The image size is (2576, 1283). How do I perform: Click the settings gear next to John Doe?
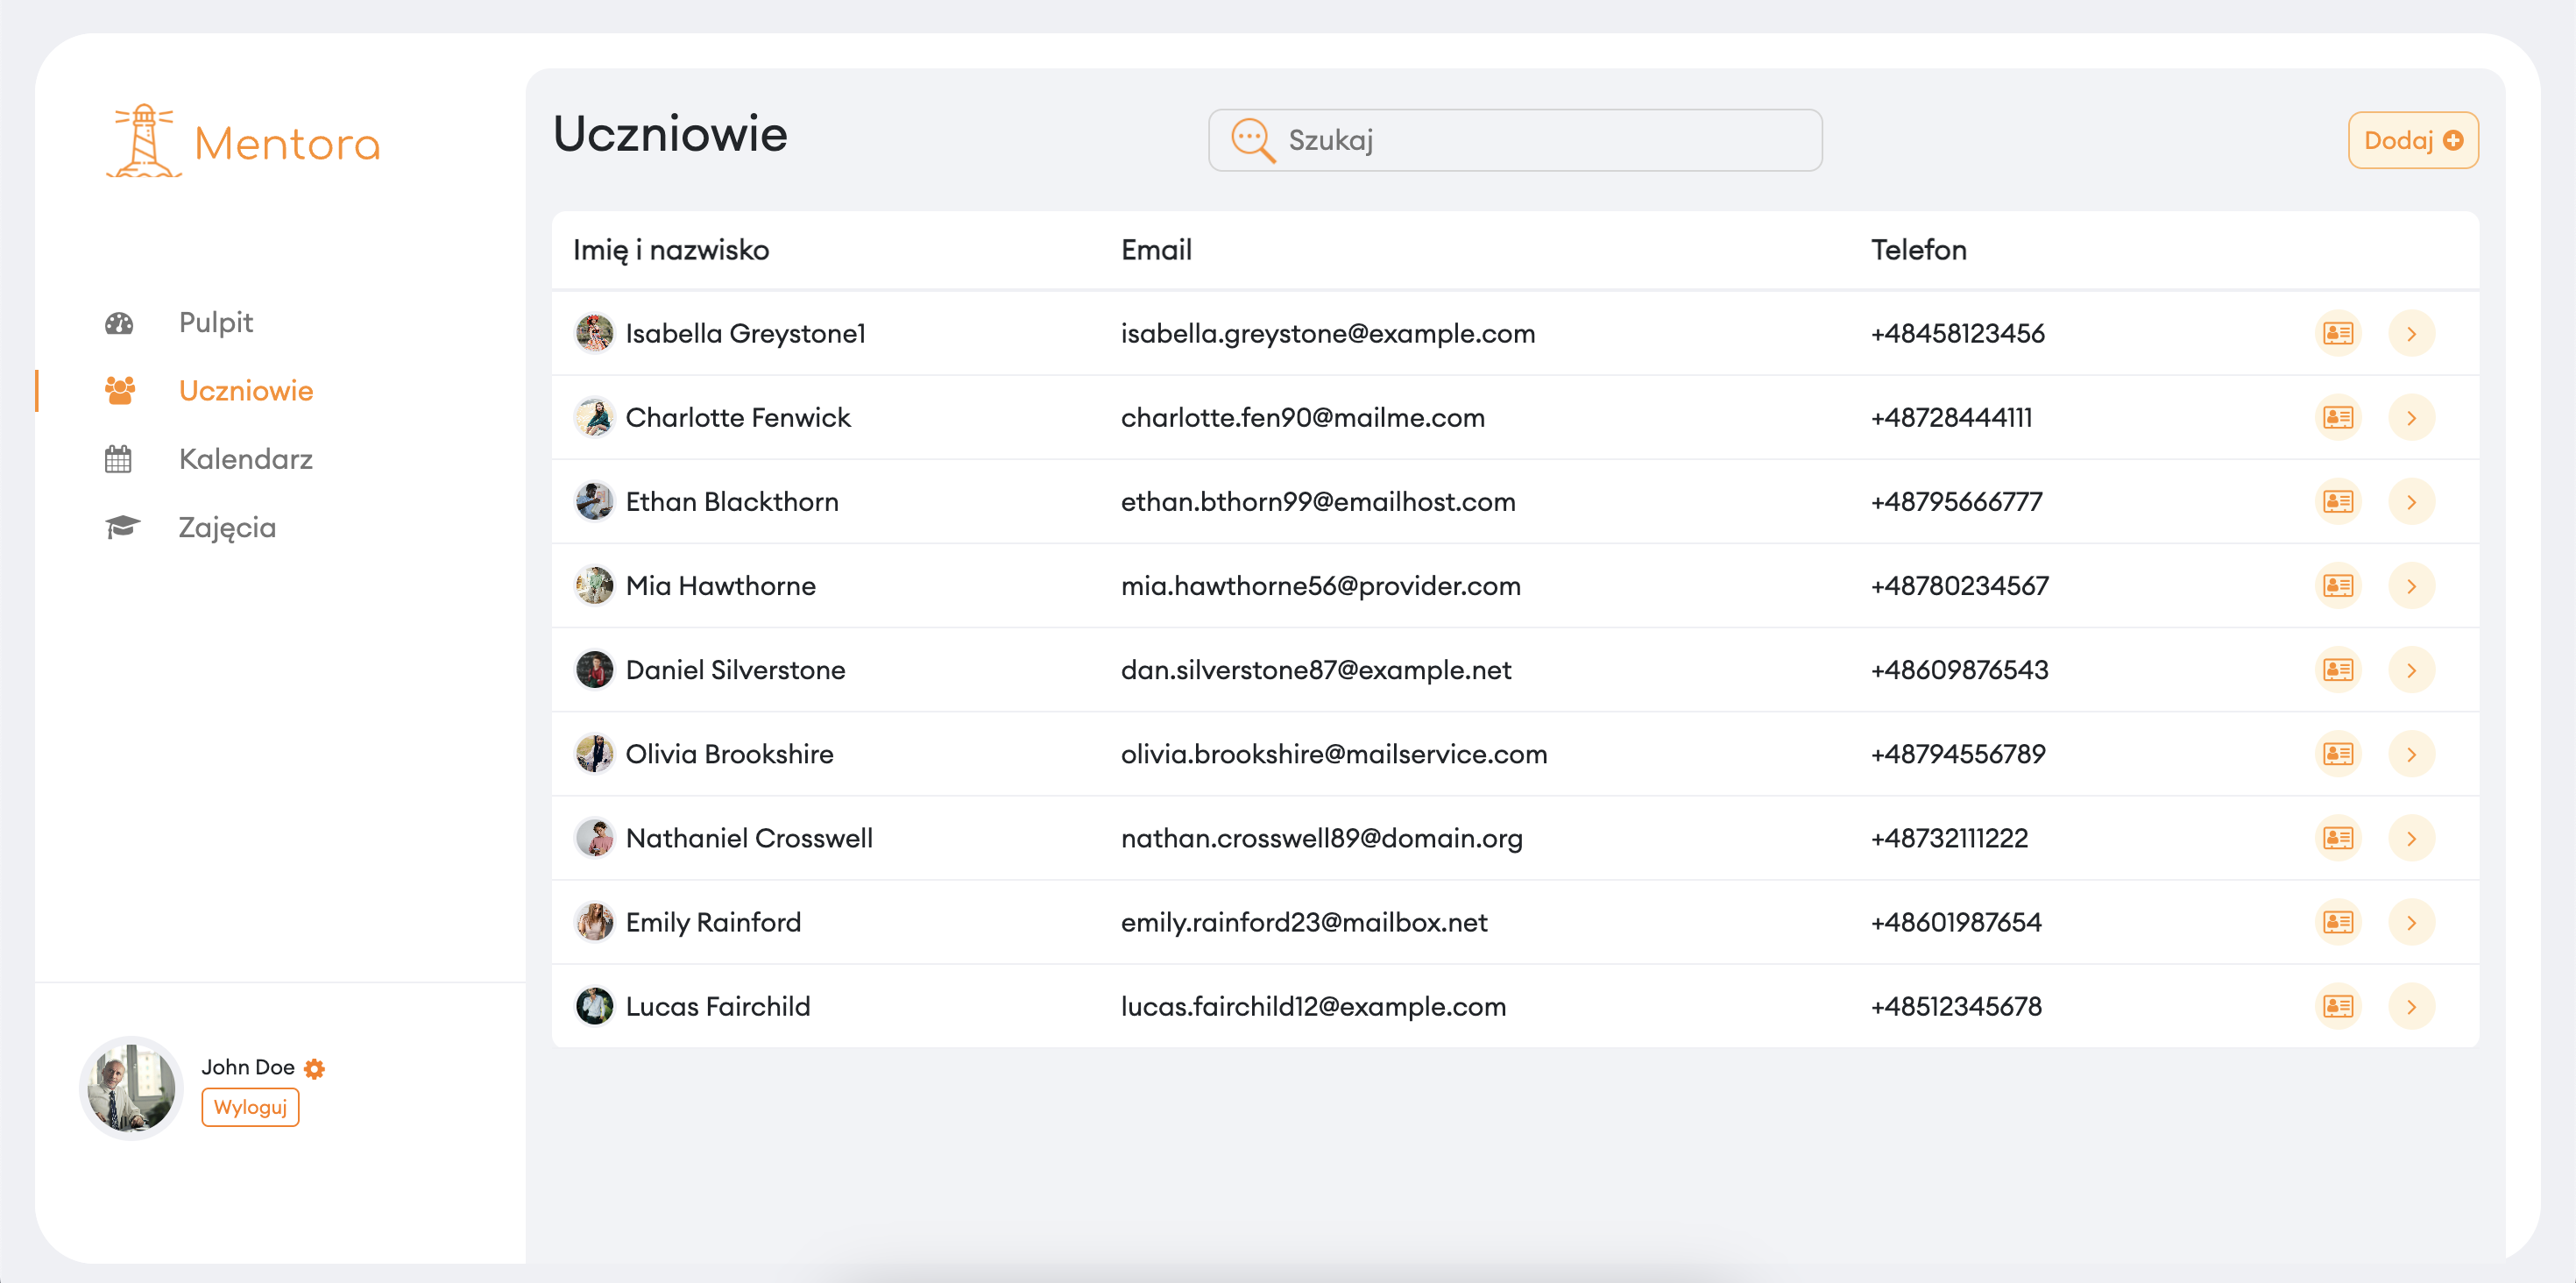click(x=314, y=1068)
